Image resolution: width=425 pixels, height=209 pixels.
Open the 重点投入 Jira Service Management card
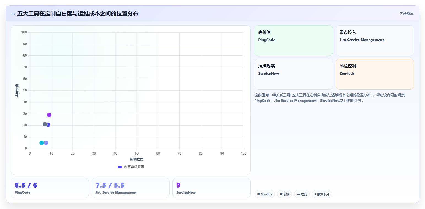375,41
